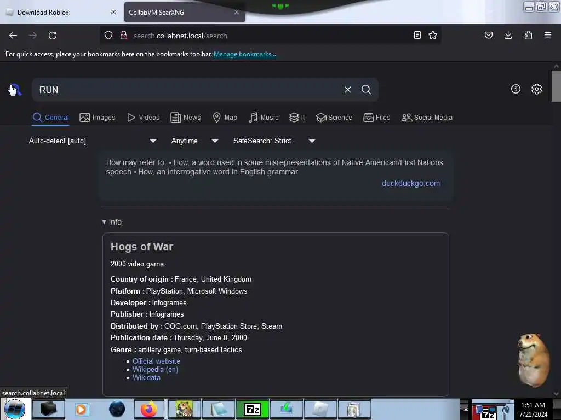
Task: Click the page vertical scrollbar thumb
Action: click(556, 86)
